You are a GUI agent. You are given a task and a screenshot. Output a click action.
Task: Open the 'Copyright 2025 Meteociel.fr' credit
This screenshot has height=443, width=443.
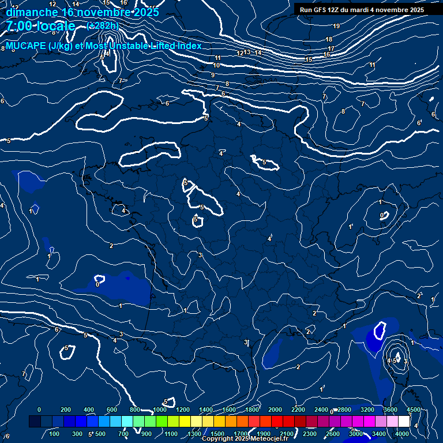245,438
